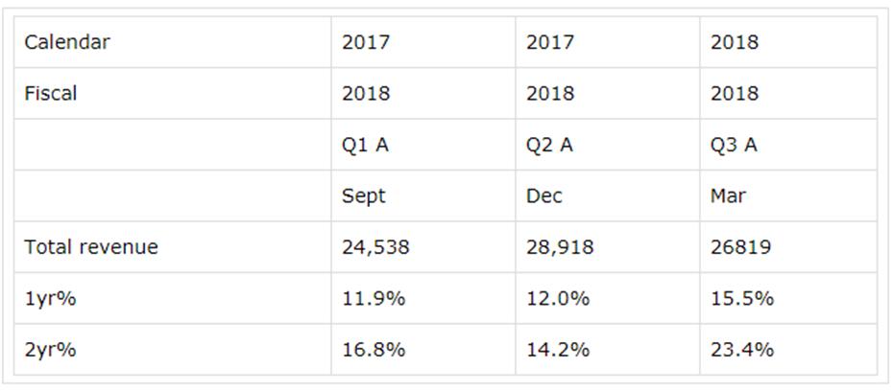Click the Mar month cell

coord(728,196)
